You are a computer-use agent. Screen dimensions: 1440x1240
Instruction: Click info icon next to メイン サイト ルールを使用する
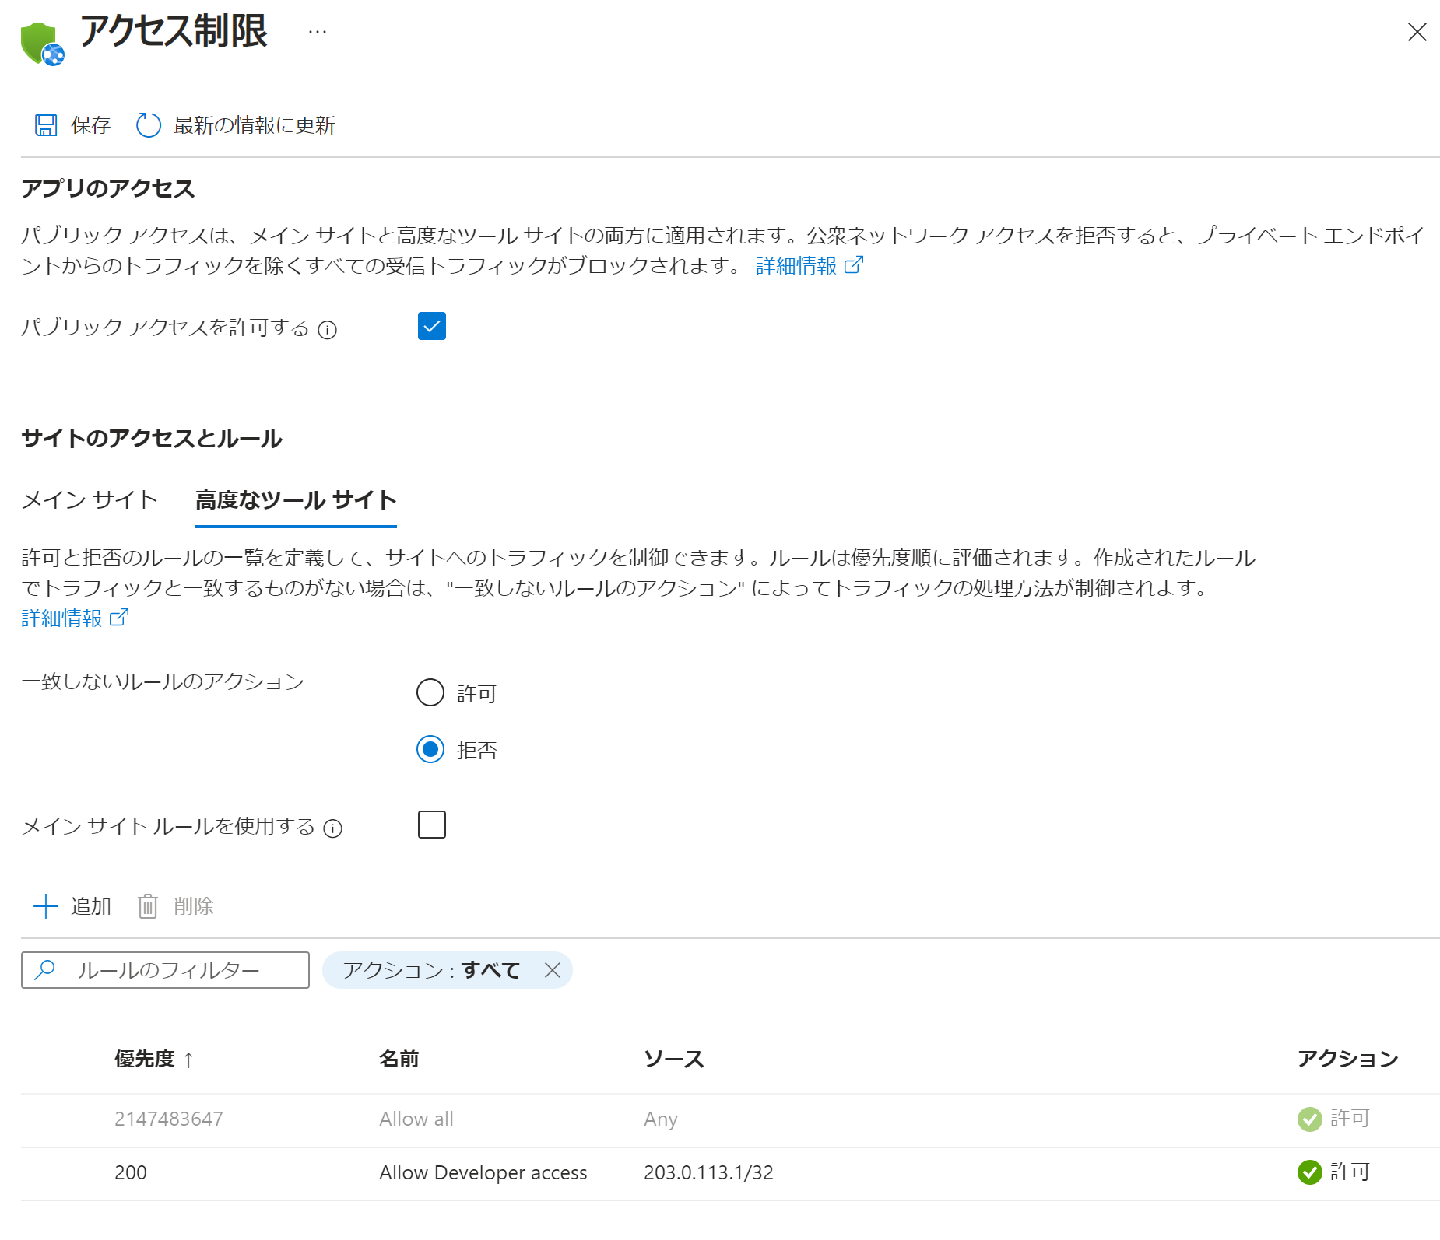[333, 828]
